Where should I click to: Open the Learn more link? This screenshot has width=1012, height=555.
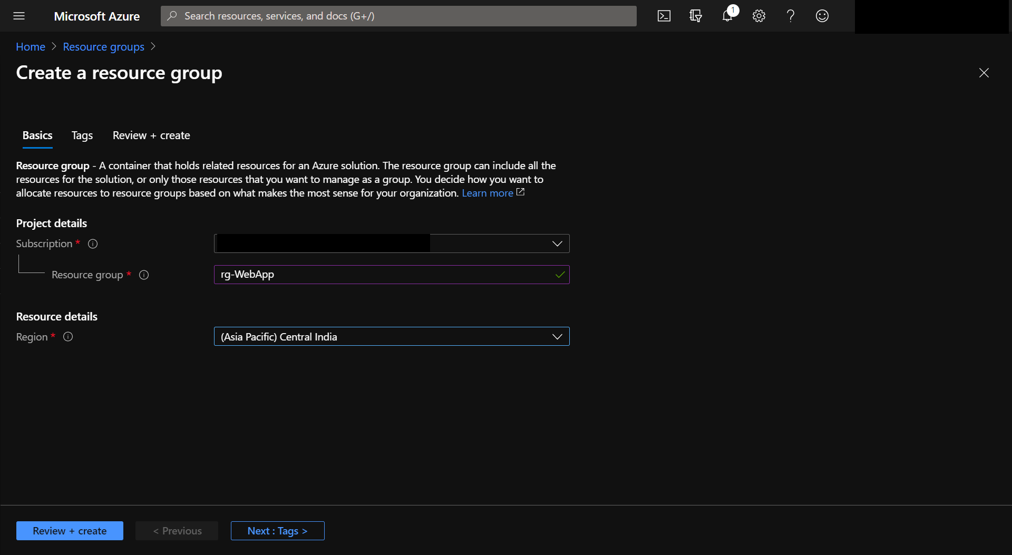(488, 193)
